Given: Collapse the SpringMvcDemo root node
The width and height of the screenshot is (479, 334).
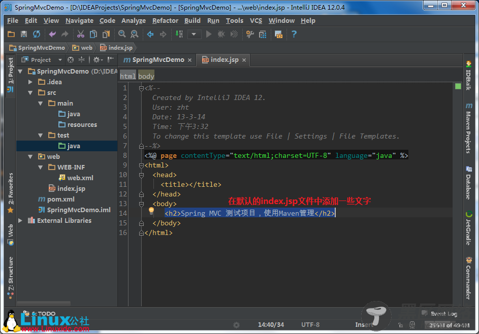Looking at the screenshot, I should [x=20, y=72].
